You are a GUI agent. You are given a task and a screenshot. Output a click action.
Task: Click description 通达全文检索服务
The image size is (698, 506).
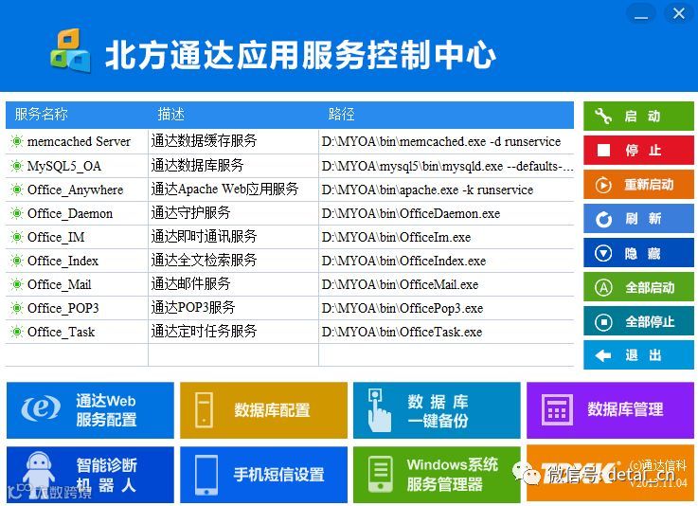204,260
